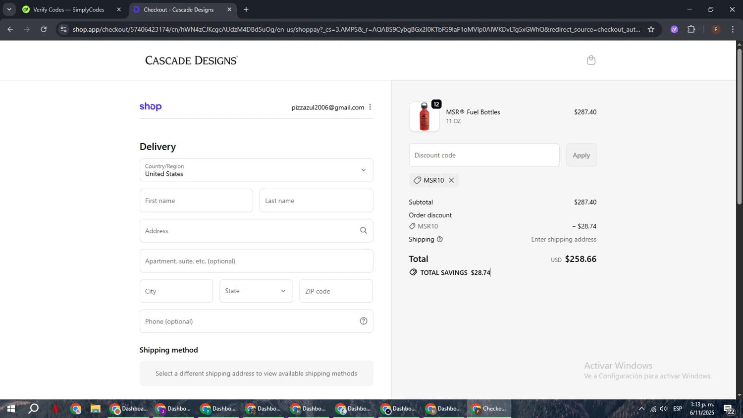Click the – $28.74 order discount amount

point(584,226)
